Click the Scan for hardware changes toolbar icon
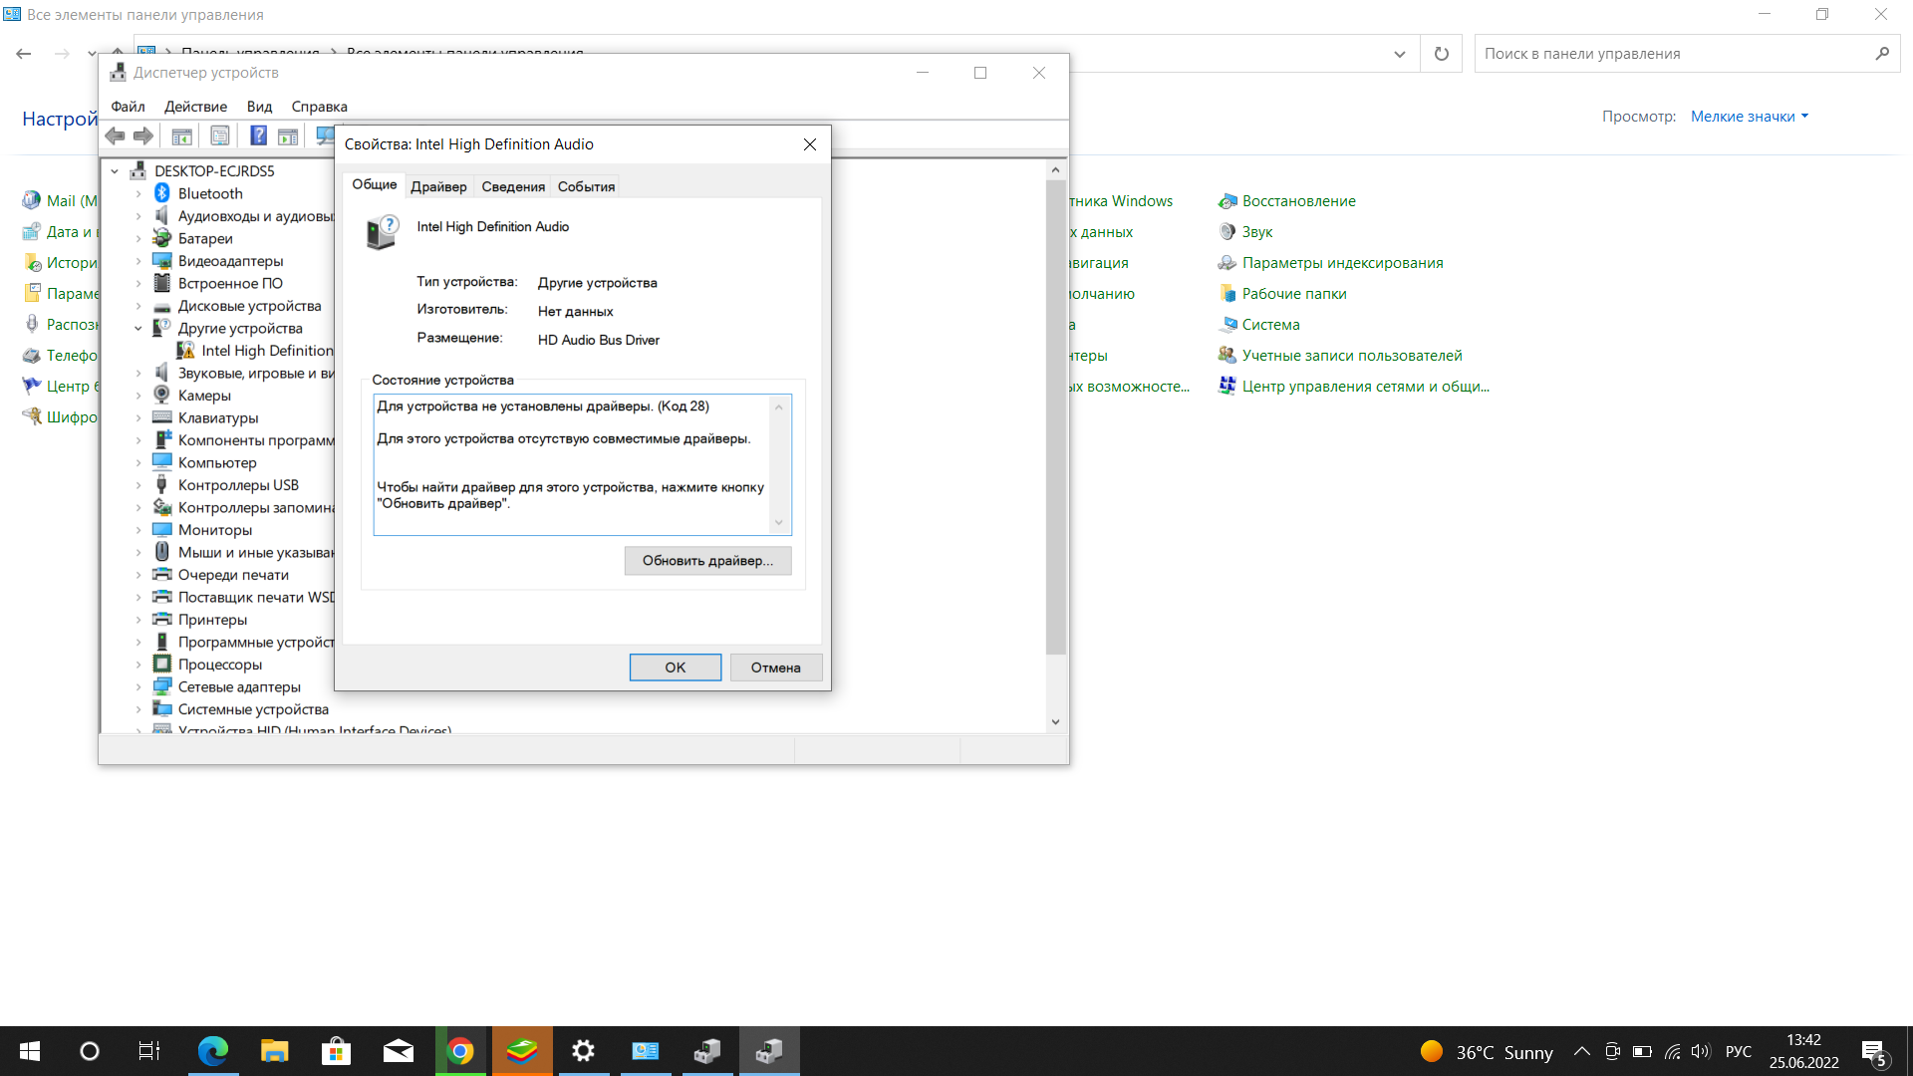Image resolution: width=1913 pixels, height=1076 pixels. [x=324, y=135]
